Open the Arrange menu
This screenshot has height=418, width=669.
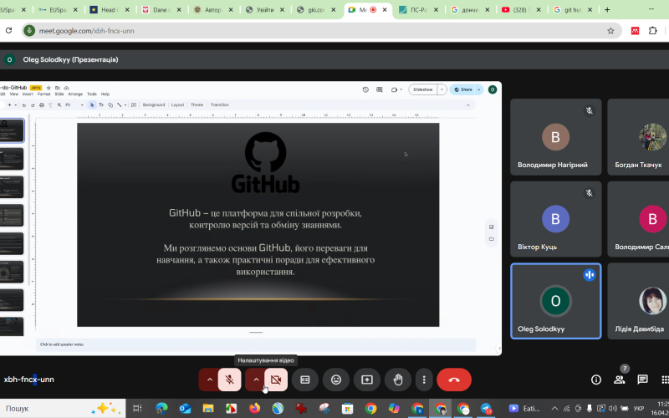point(75,94)
